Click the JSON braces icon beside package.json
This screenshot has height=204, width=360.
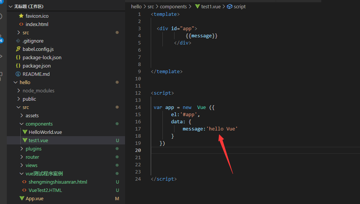click(x=18, y=66)
